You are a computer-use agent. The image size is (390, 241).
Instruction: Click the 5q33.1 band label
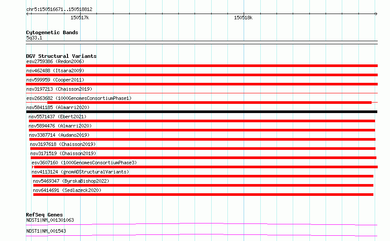coord(34,38)
